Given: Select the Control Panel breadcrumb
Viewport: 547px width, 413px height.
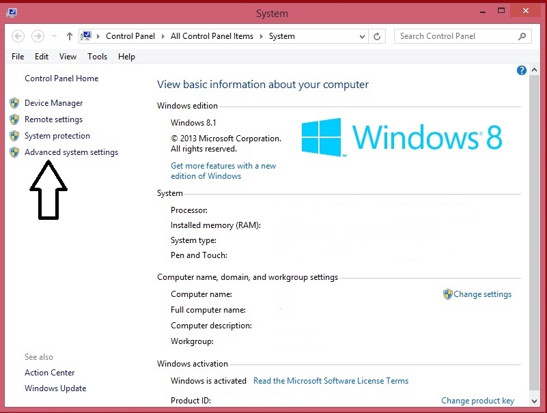Looking at the screenshot, I should point(130,36).
